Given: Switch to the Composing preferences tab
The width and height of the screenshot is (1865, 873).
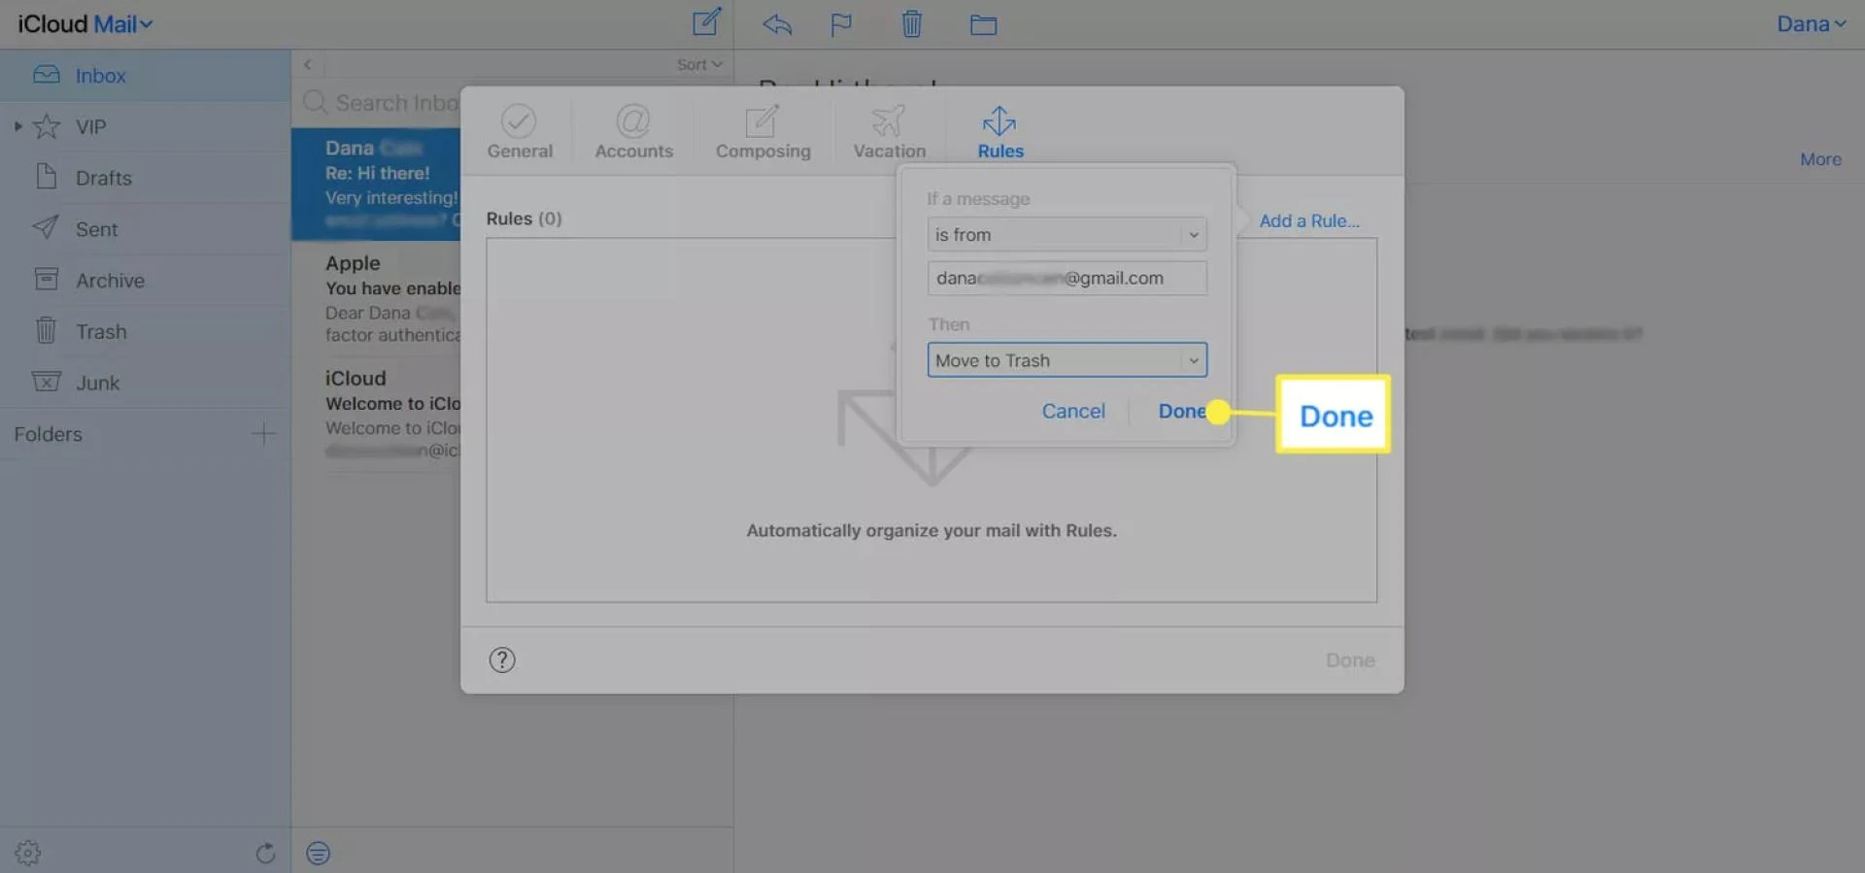Looking at the screenshot, I should (763, 132).
